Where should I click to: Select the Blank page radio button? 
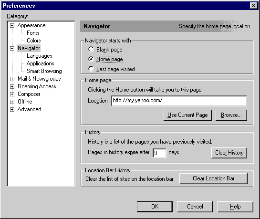[91, 50]
